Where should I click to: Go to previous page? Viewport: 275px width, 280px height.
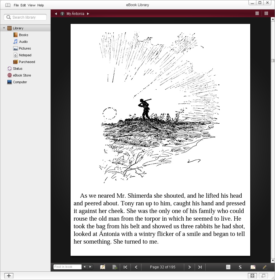pyautogui.click(x=136, y=267)
